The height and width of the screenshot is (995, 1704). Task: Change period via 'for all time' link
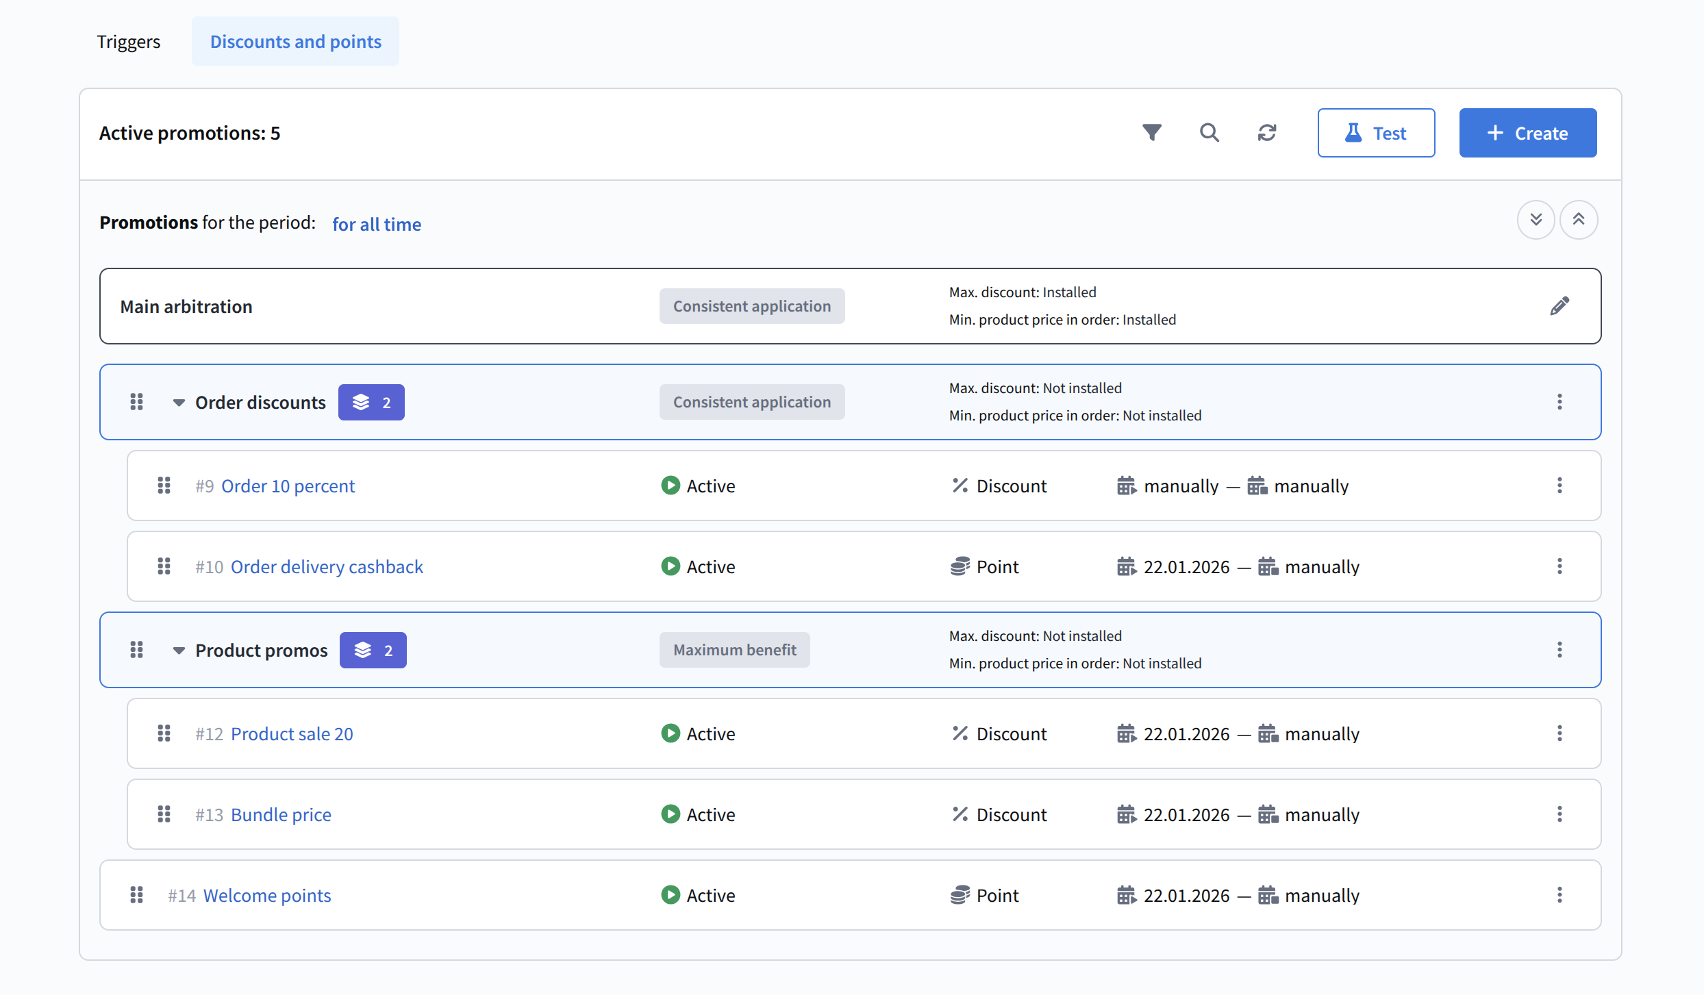coord(376,224)
